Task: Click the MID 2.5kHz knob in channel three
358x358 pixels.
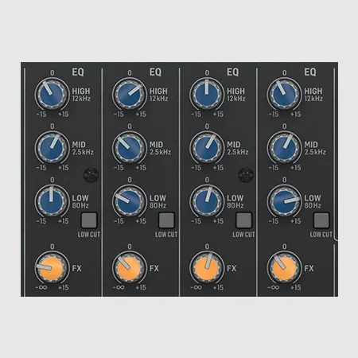Action: click(207, 147)
